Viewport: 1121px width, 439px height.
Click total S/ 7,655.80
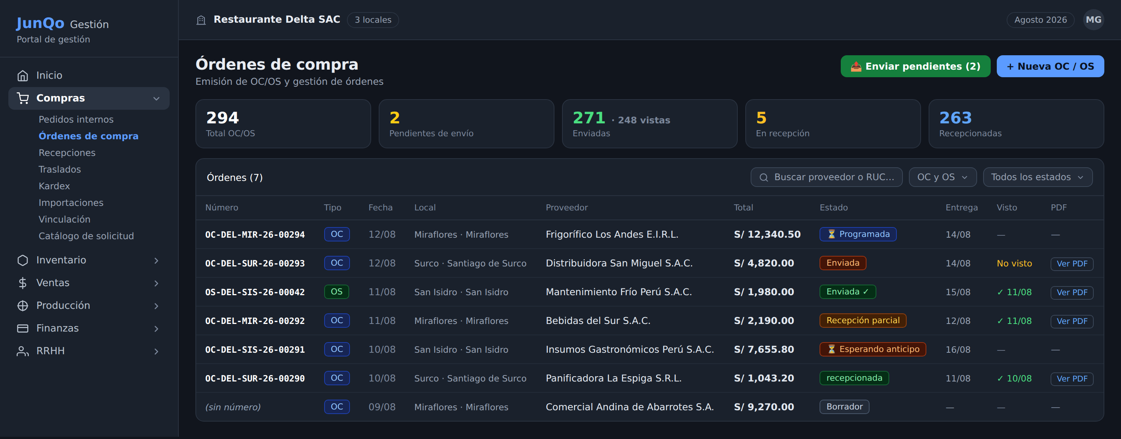(x=764, y=350)
